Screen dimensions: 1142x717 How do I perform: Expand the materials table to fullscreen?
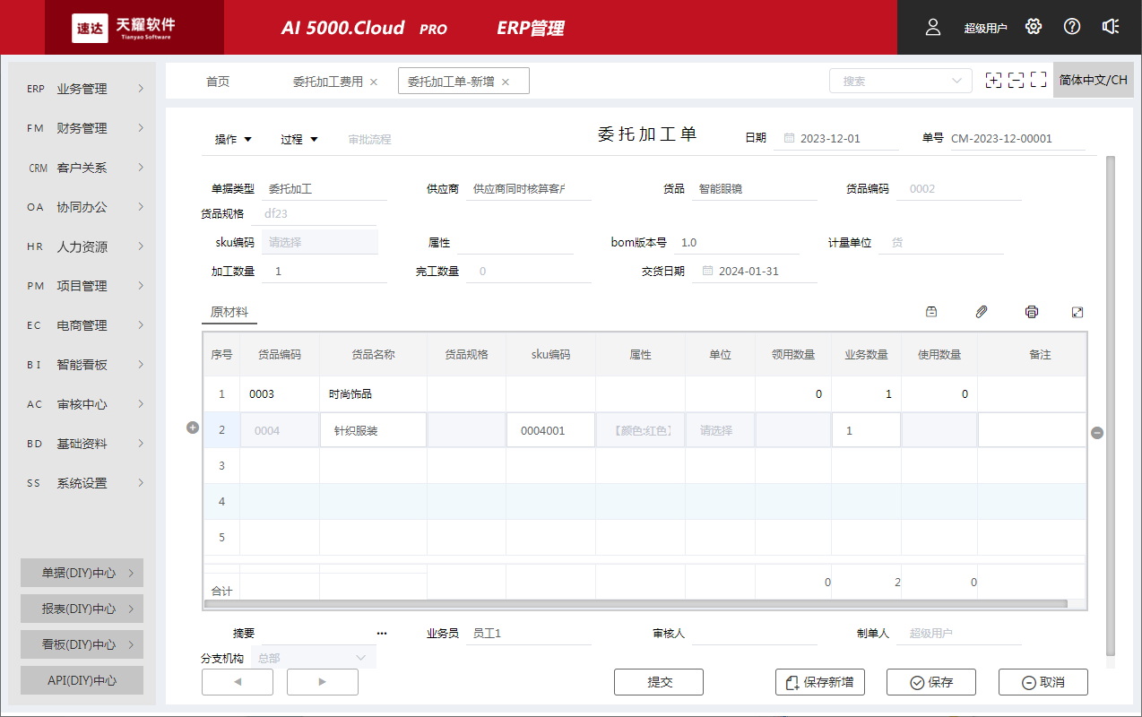pyautogui.click(x=1077, y=311)
